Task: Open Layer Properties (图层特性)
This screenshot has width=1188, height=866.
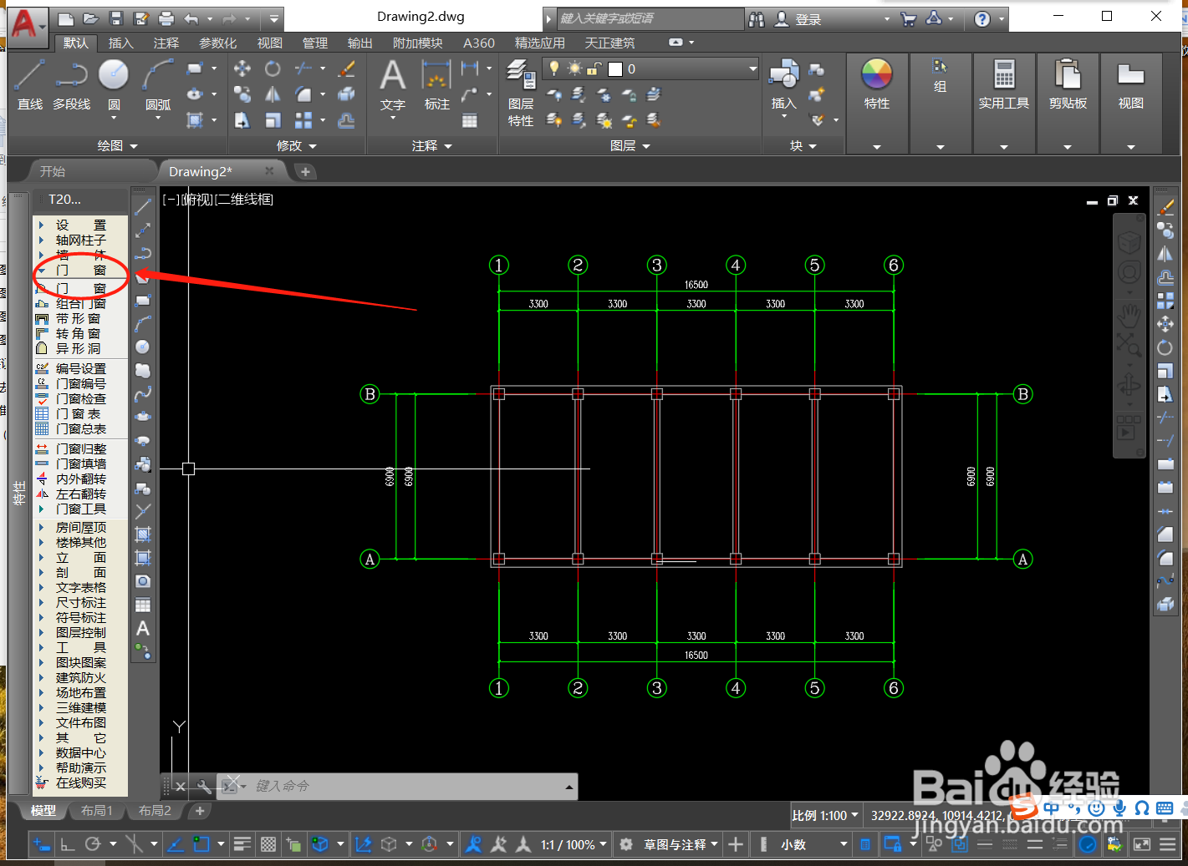Action: pos(521,93)
